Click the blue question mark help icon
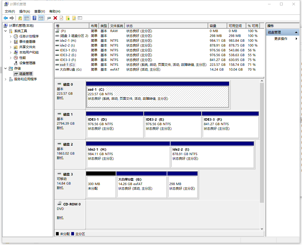Screen dimensions: 302x245 point(34,18)
